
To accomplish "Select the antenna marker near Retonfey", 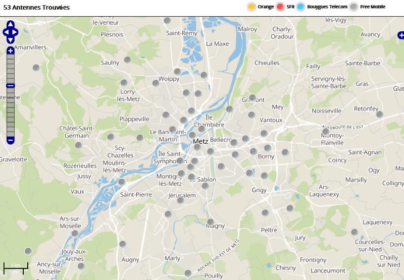I will [380, 114].
